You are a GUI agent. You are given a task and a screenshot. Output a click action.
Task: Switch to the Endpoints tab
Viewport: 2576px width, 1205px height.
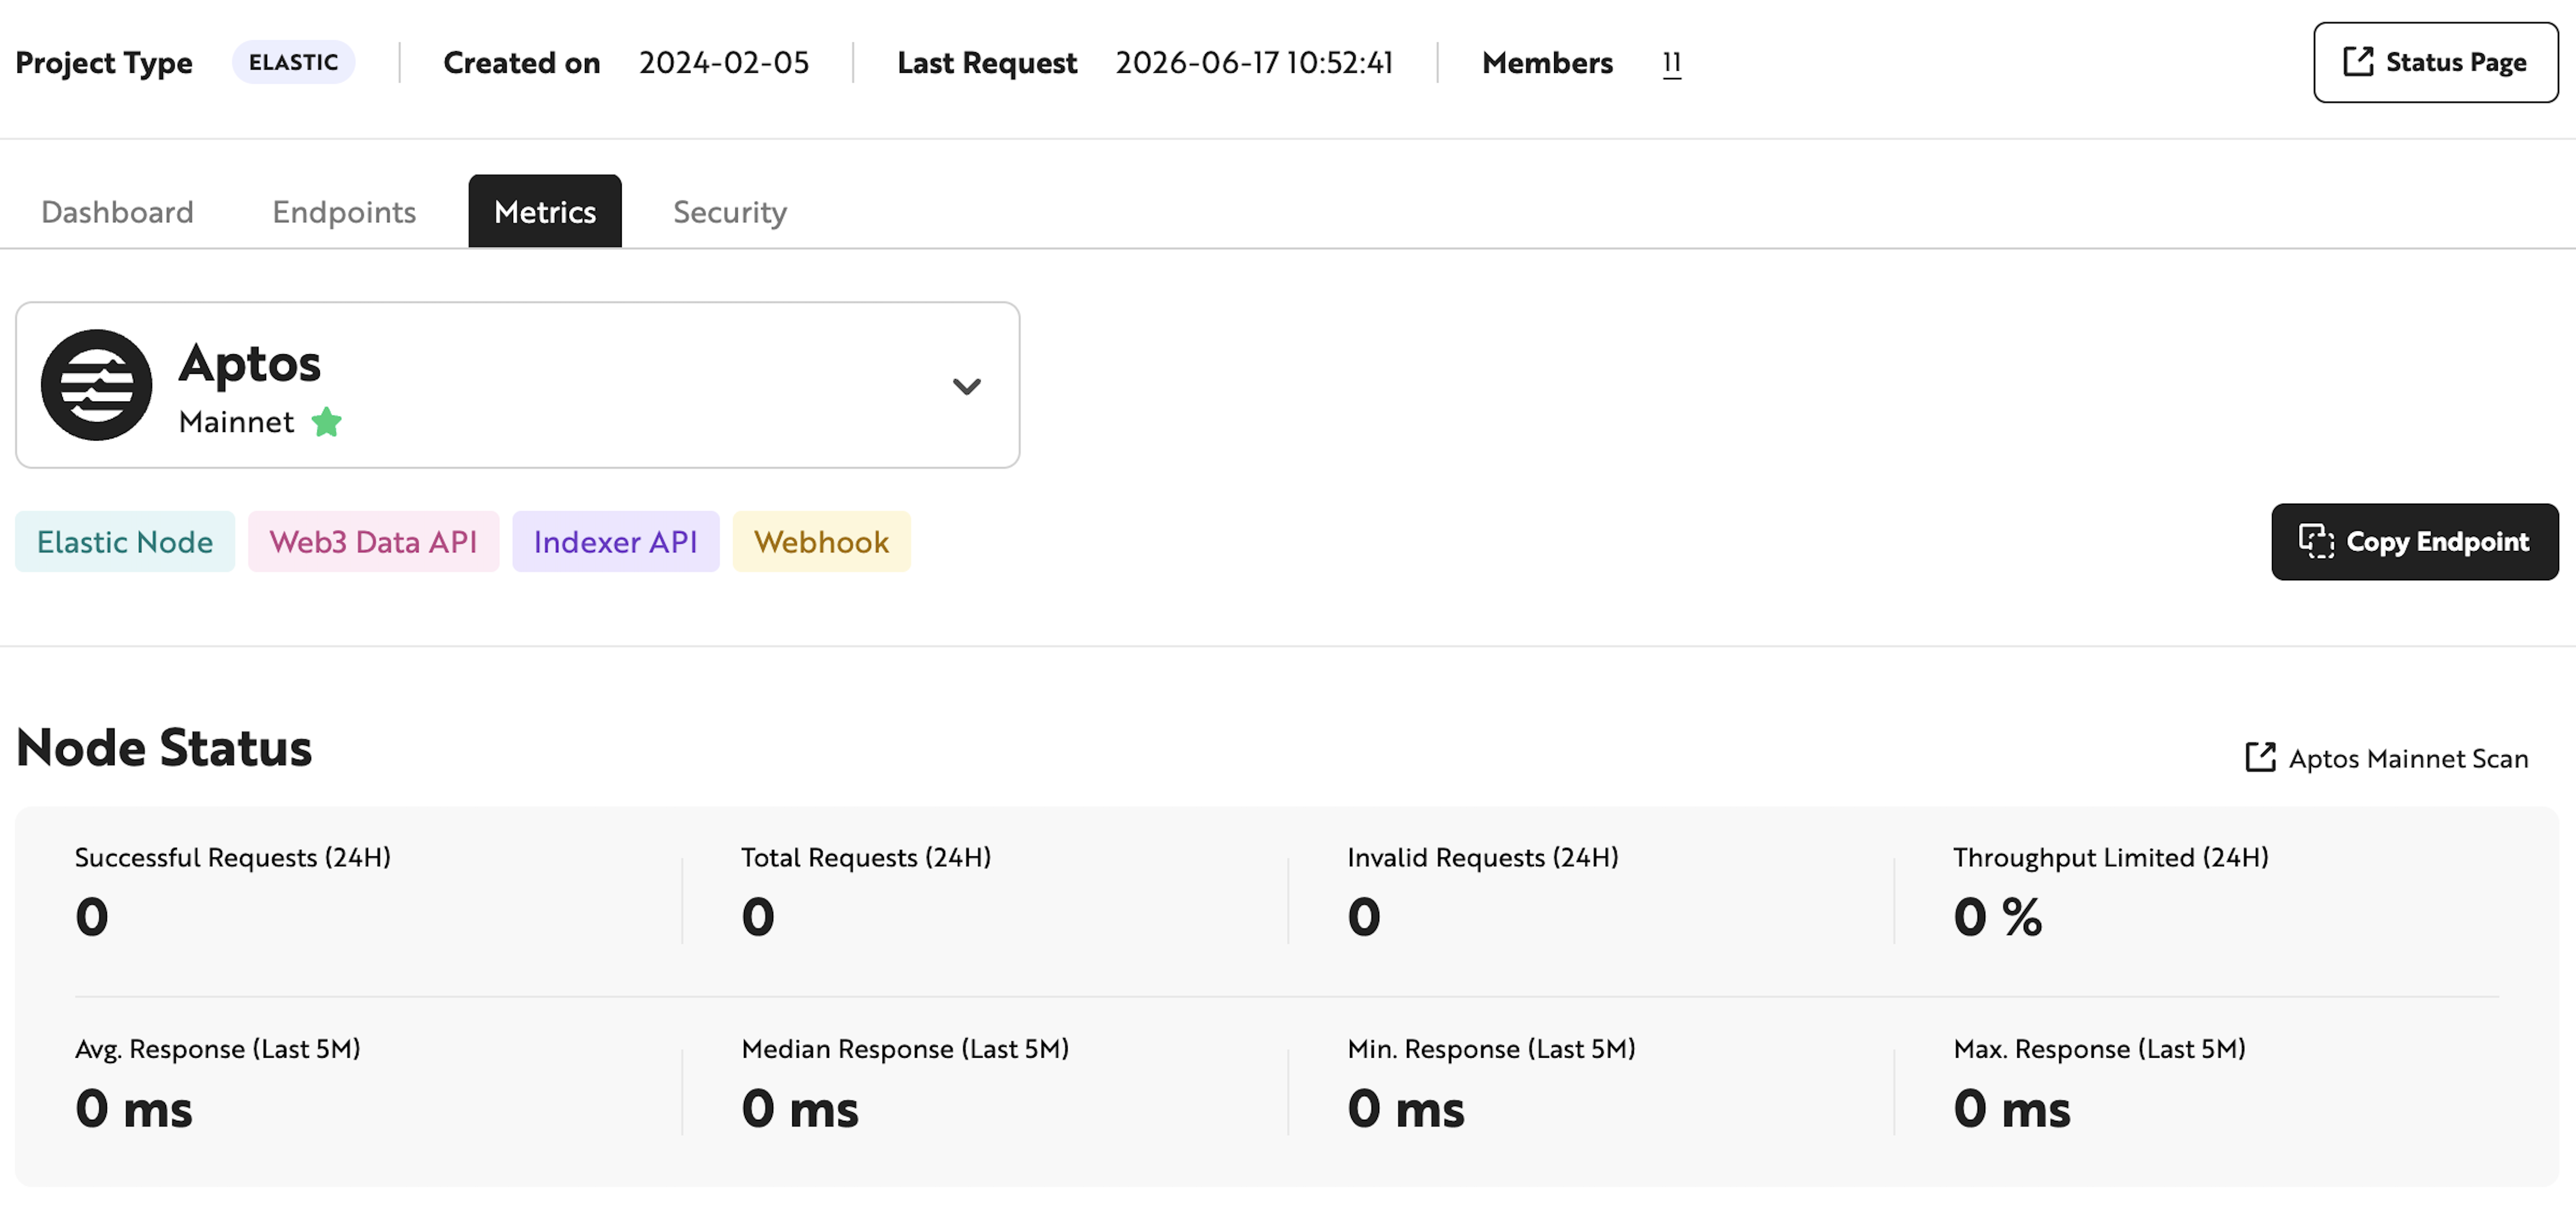point(344,211)
